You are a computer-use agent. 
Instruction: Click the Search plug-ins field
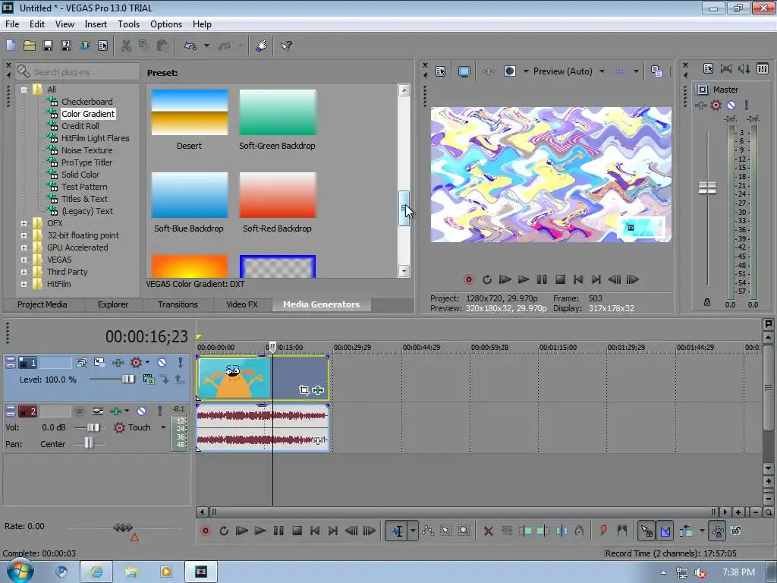coord(77,72)
